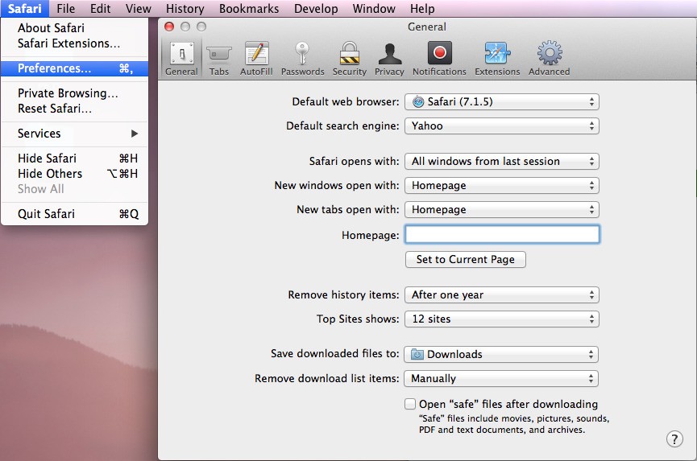Open the General preferences pane
The height and width of the screenshot is (461, 697).
tap(181, 59)
